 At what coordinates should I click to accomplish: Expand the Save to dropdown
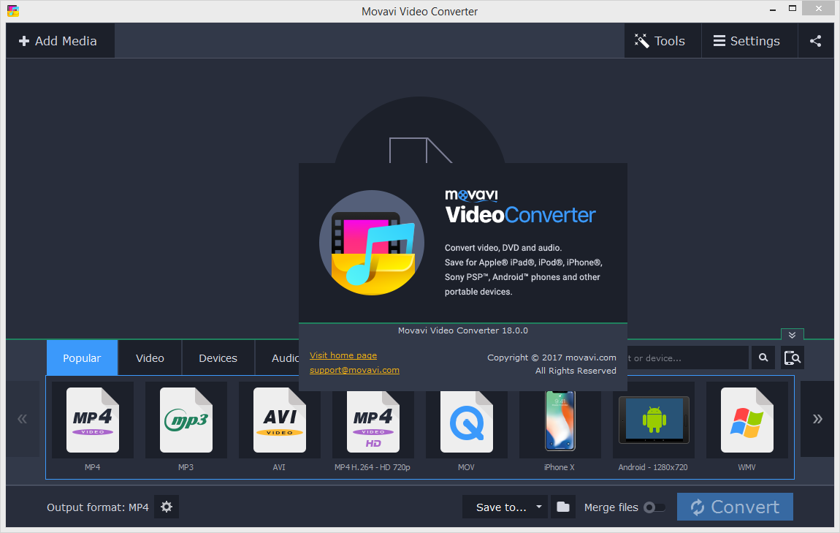point(505,507)
